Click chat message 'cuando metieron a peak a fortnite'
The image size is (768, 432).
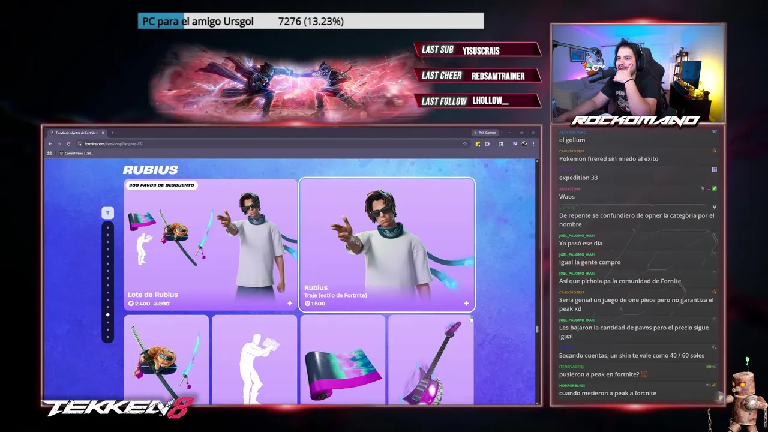click(608, 393)
